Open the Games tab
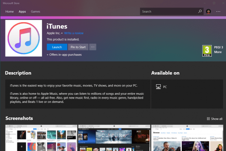 (x=35, y=11)
